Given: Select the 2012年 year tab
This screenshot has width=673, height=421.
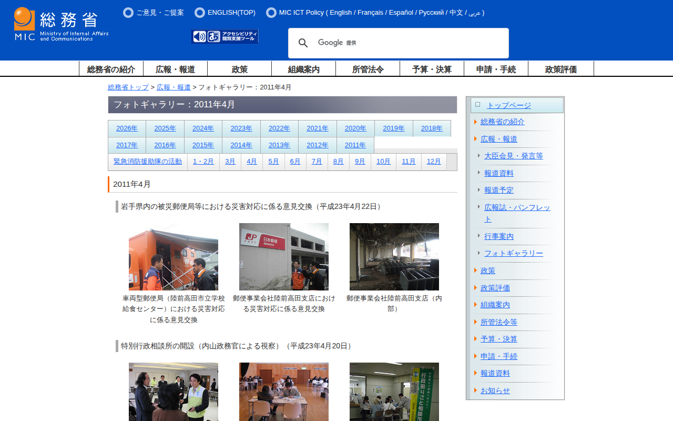Looking at the screenshot, I should point(318,145).
